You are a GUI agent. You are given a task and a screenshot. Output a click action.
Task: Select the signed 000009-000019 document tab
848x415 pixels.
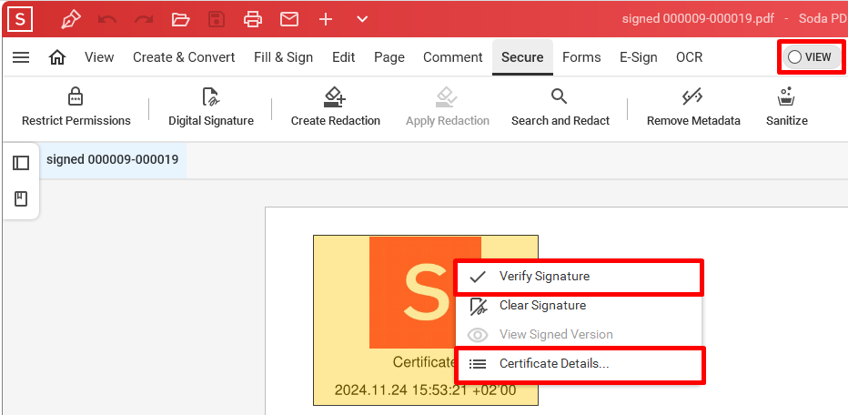pos(113,159)
